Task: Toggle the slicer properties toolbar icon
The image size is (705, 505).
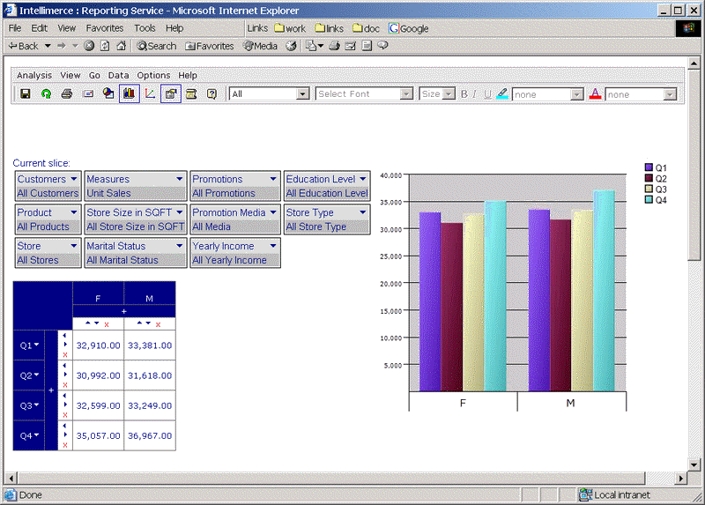Action: click(x=171, y=93)
